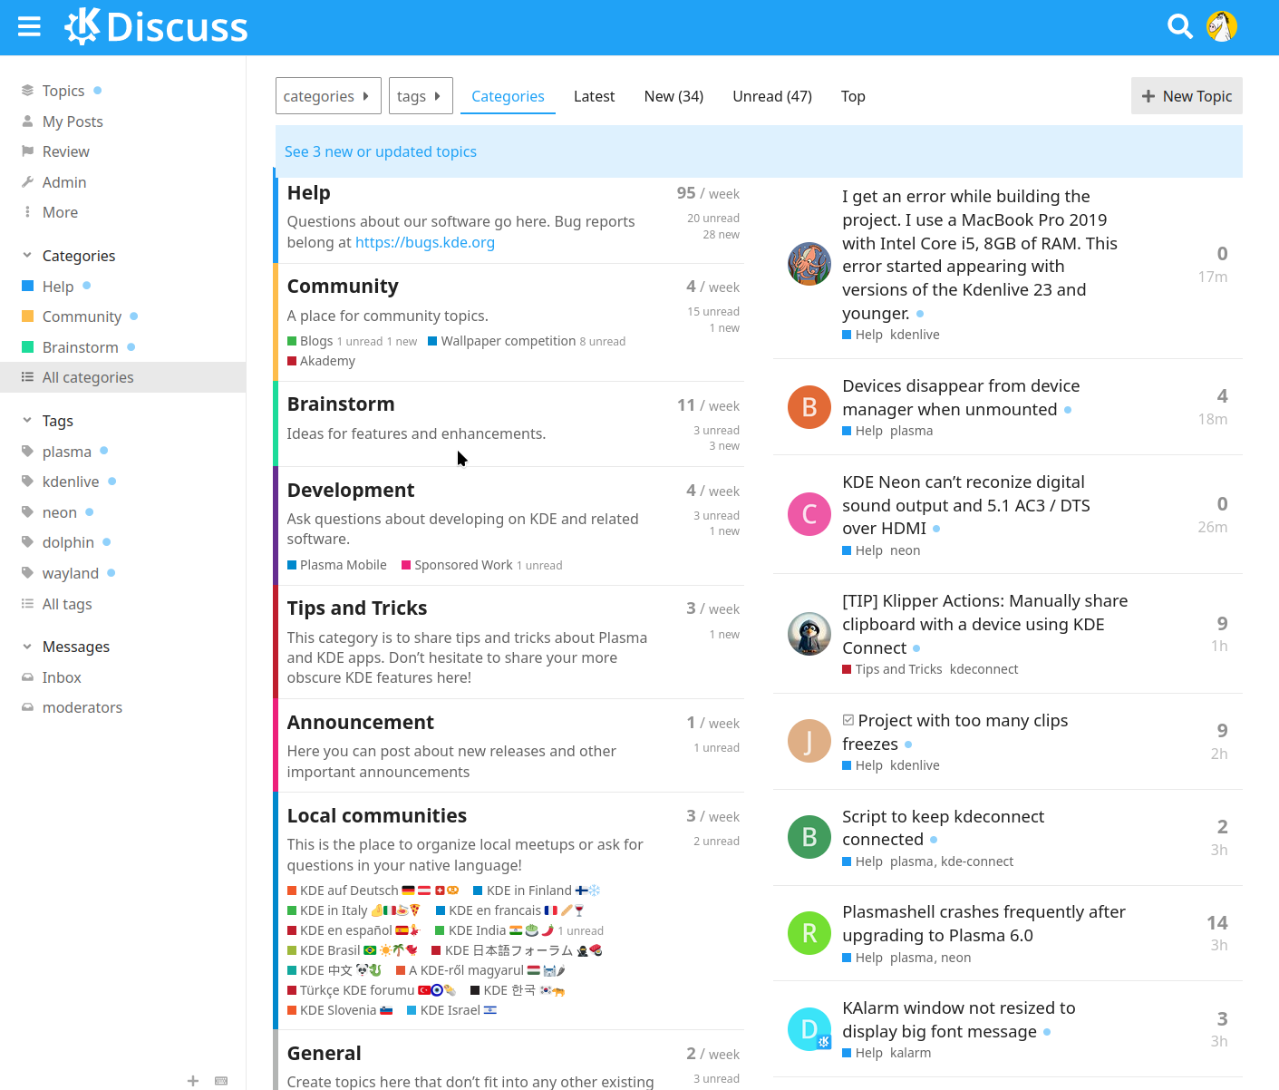Click the All categories list icon
Screen dimensions: 1279x1090
(x=27, y=377)
